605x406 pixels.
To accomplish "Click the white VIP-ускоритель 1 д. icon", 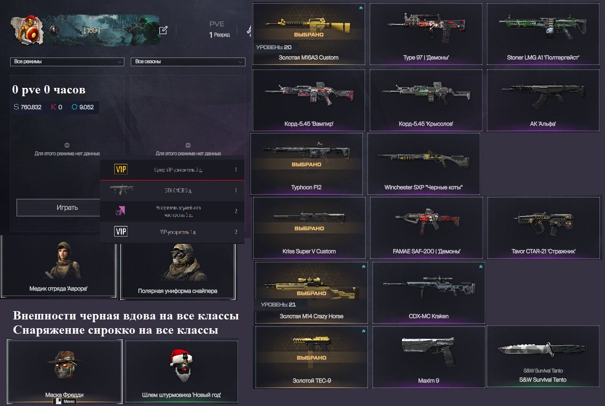I will (x=121, y=232).
